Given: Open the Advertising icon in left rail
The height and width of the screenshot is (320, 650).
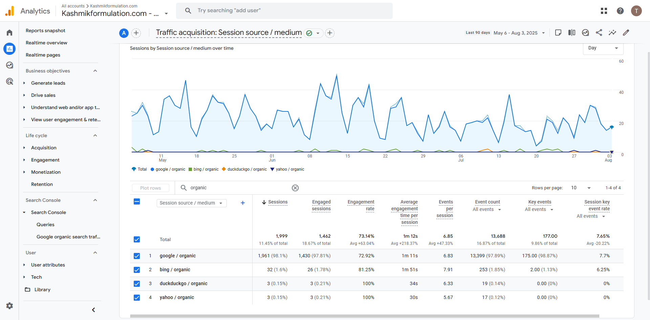Looking at the screenshot, I should [9, 81].
